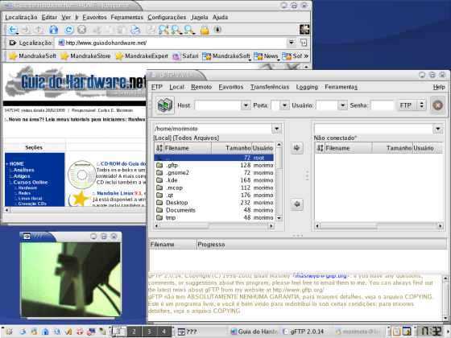Click the Konqueror Home toolbar icon

pyautogui.click(x=53, y=29)
